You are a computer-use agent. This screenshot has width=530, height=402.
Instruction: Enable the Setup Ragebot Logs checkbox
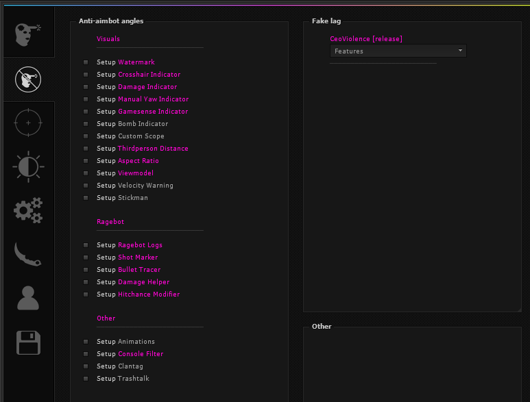[86, 245]
